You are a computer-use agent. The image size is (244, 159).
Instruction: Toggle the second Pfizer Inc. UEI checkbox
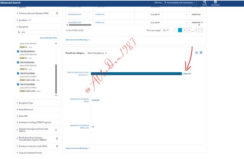(x=18, y=62)
